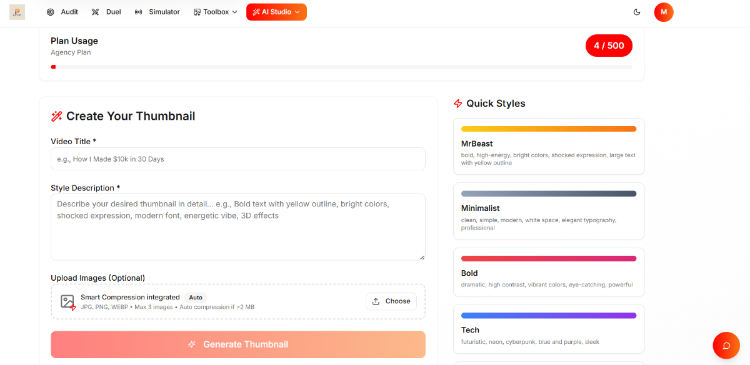Viewport: 750px width, 365px height.
Task: Go to the Simulator page
Action: pos(157,12)
